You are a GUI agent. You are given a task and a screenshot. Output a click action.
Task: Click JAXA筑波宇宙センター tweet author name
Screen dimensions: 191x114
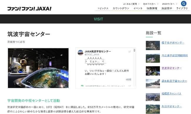click(x=98, y=51)
